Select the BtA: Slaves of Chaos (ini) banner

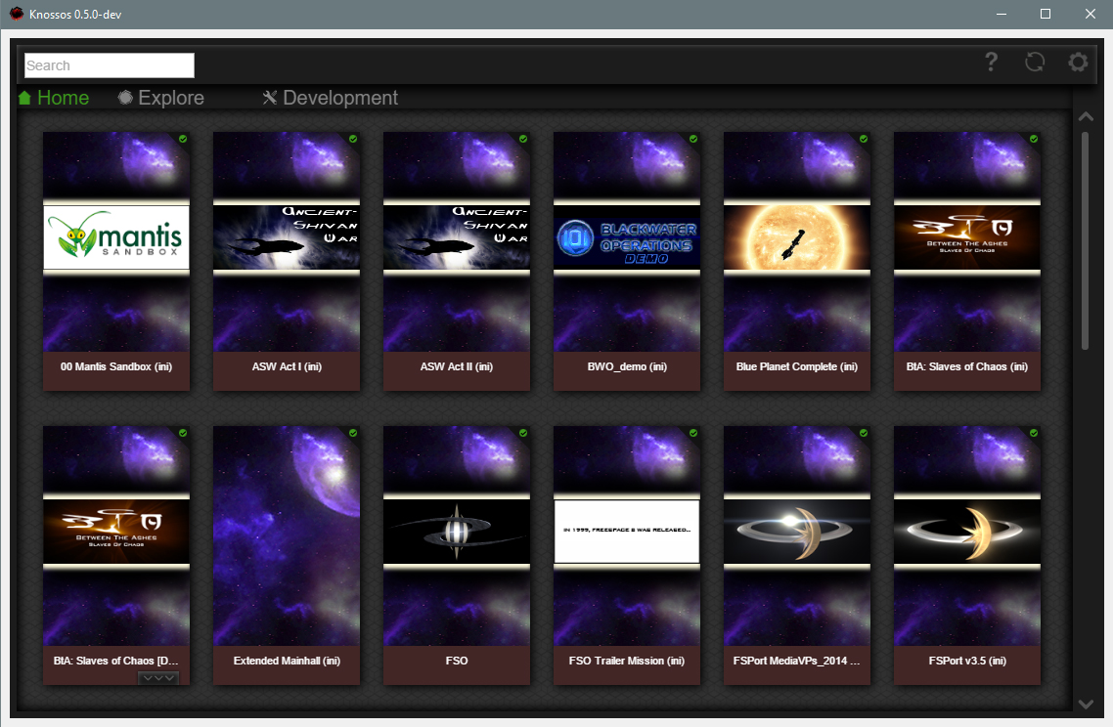pyautogui.click(x=967, y=237)
